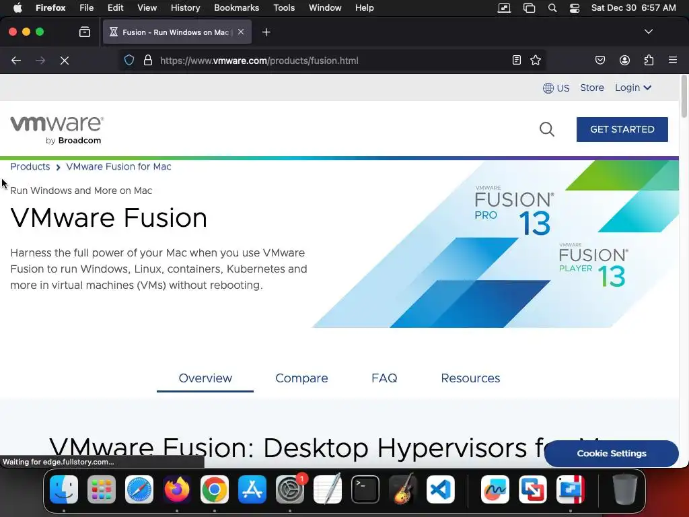The width and height of the screenshot is (689, 517).
Task: Open the History menu
Action: (186, 8)
